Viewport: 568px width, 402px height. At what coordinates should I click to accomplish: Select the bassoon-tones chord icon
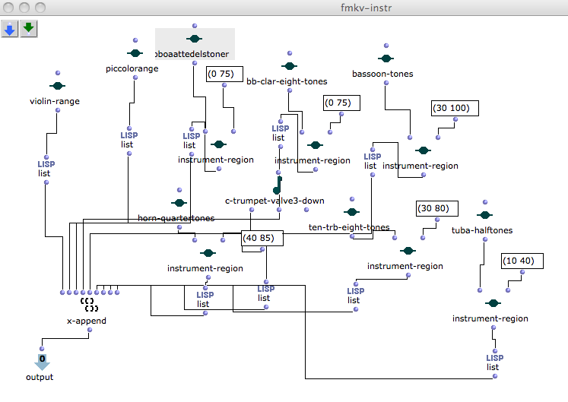[x=386, y=59]
